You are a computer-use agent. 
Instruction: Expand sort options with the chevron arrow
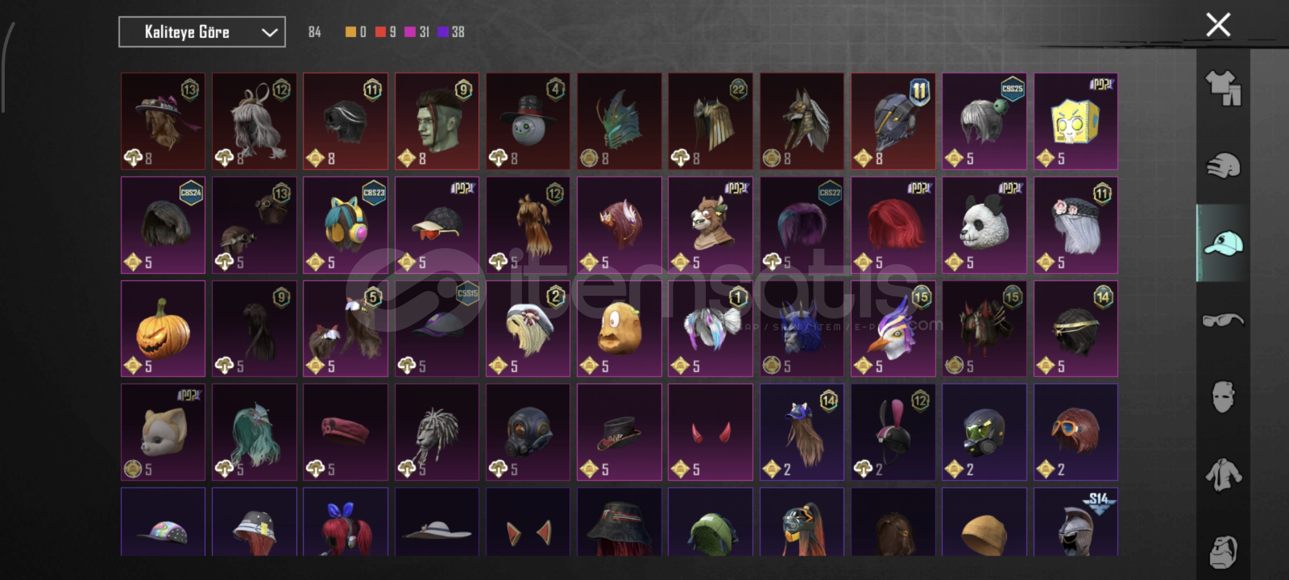pos(270,33)
